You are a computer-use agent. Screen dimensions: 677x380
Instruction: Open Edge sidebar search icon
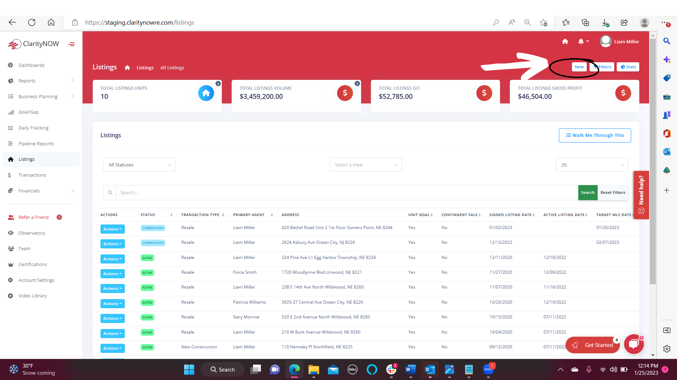click(666, 41)
